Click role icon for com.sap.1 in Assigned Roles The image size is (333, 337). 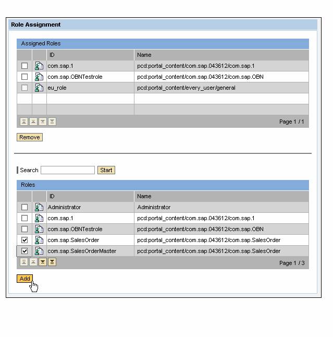coord(39,66)
